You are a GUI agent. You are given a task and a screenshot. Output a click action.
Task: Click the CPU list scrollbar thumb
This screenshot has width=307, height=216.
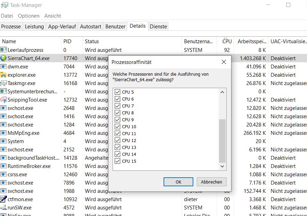coord(222,141)
